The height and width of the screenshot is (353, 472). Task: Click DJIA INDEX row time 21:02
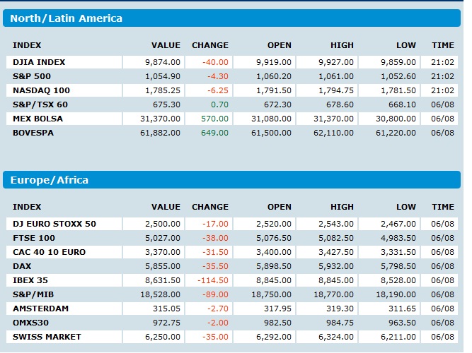click(442, 62)
